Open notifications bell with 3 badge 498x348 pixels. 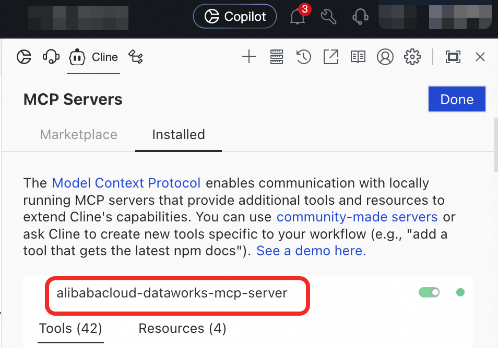click(298, 15)
